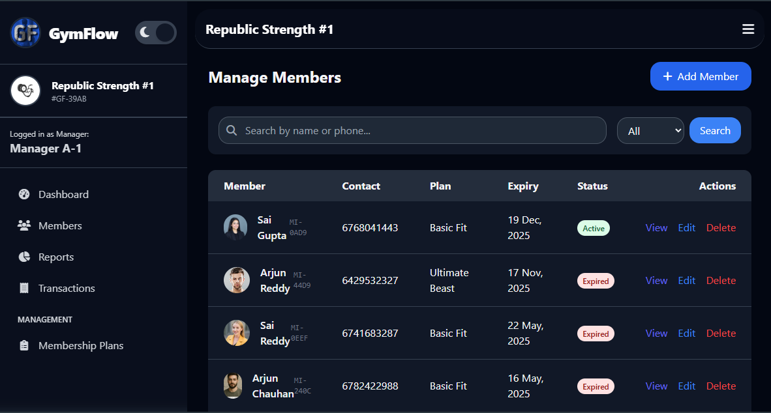Screen dimensions: 771x413
Task: Select the MANAGEMENT section heading
Action: coord(44,319)
